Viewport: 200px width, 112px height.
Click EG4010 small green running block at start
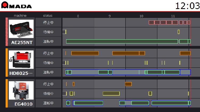coord(68,103)
